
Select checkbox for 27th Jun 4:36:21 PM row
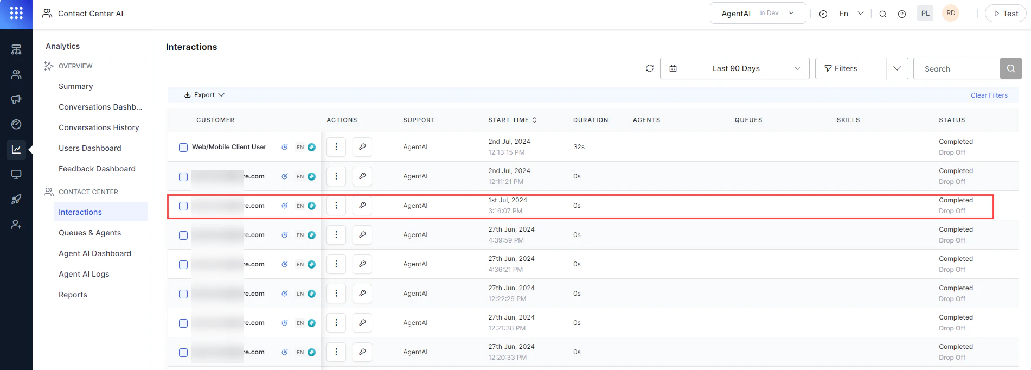tap(183, 265)
